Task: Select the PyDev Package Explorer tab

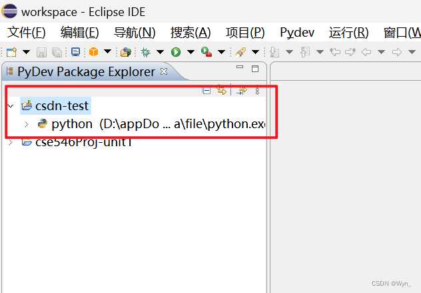Action: click(x=86, y=72)
